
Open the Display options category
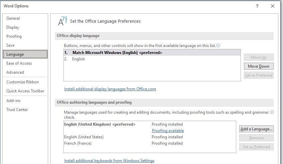pos(25,27)
